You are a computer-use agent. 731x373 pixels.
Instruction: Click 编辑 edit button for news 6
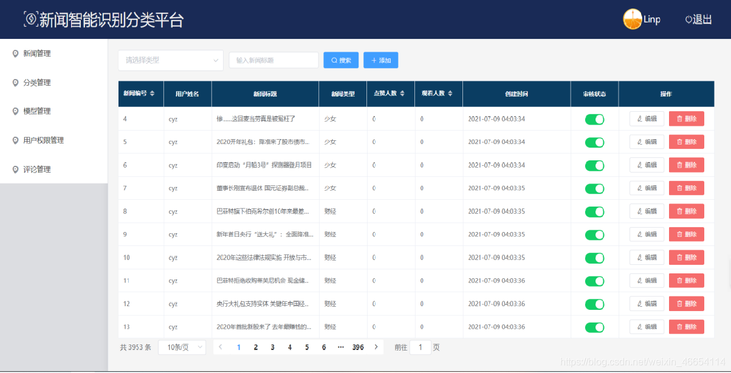tap(647, 165)
